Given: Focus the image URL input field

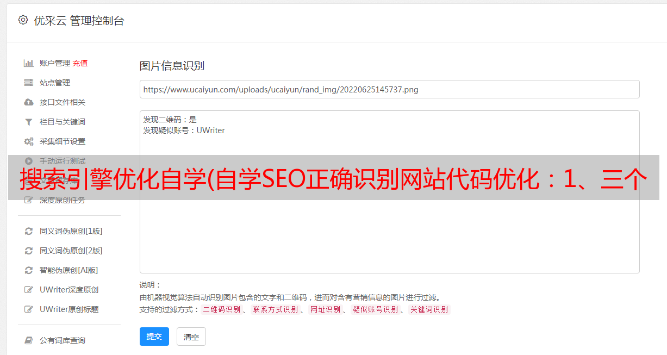Looking at the screenshot, I should pos(389,89).
